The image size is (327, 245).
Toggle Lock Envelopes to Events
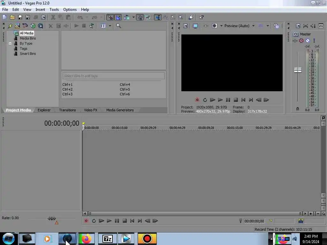pos(140,17)
